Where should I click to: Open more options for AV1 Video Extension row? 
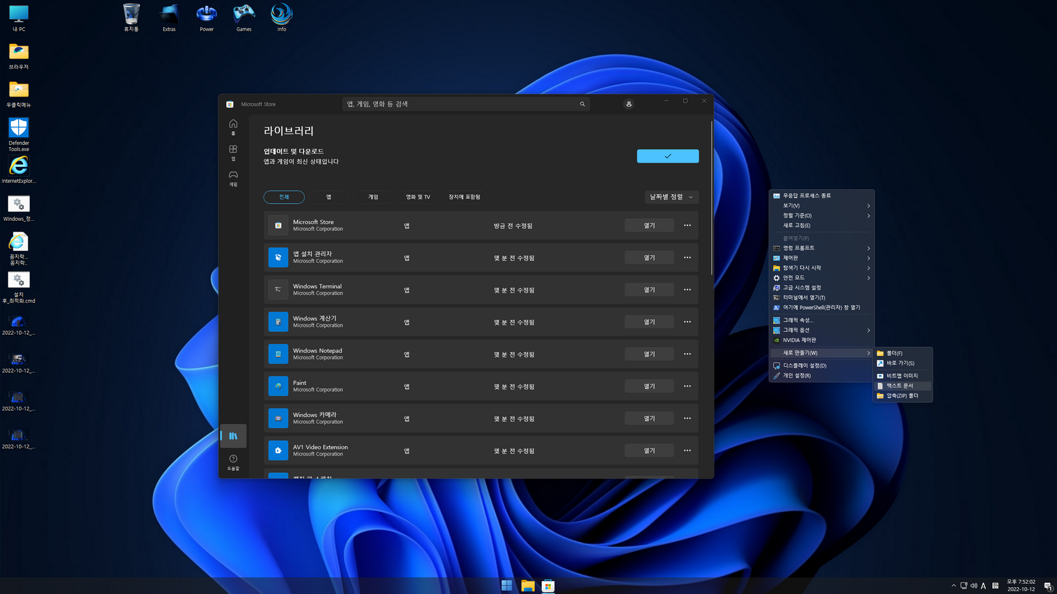click(687, 451)
